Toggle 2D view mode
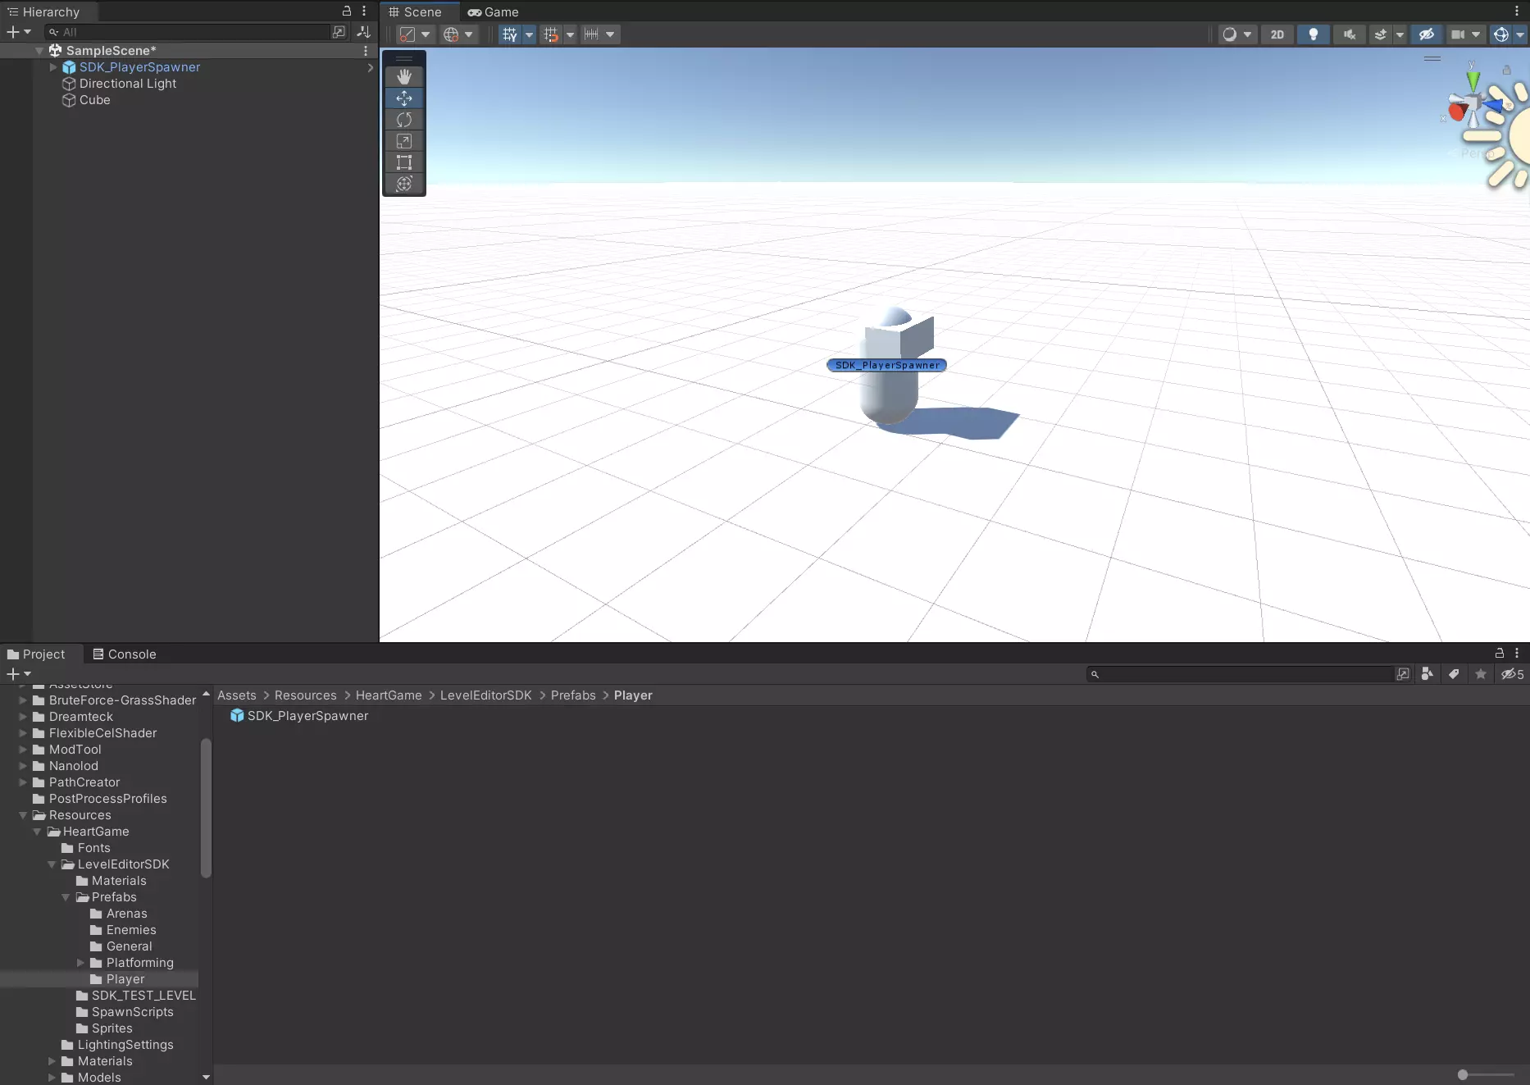This screenshot has height=1085, width=1530. (1277, 34)
